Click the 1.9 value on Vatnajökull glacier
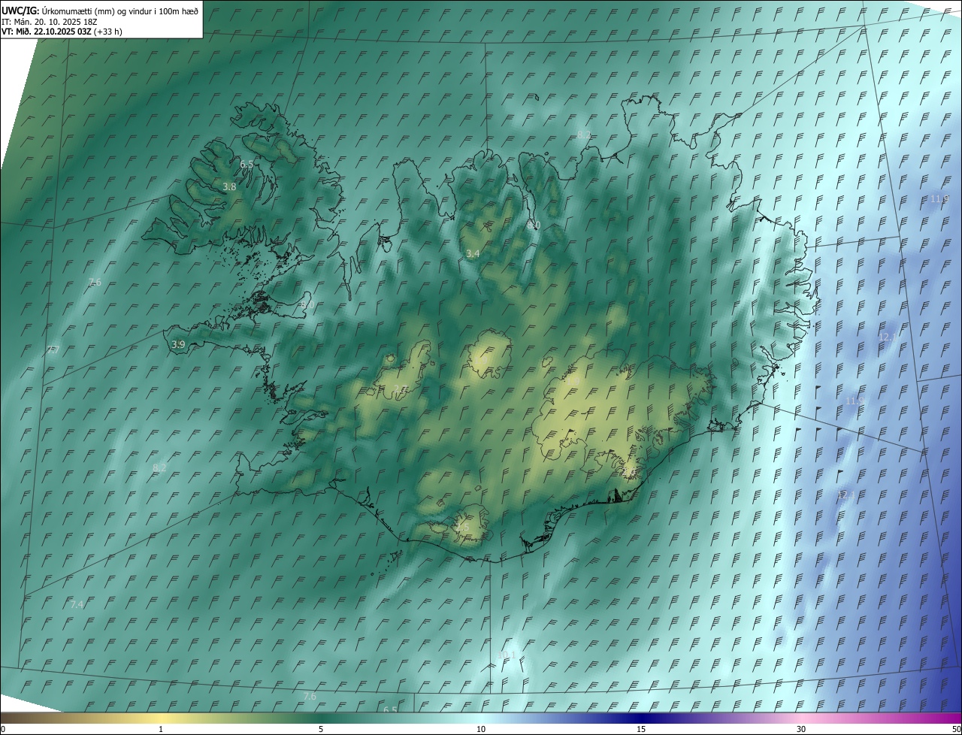 [572, 381]
